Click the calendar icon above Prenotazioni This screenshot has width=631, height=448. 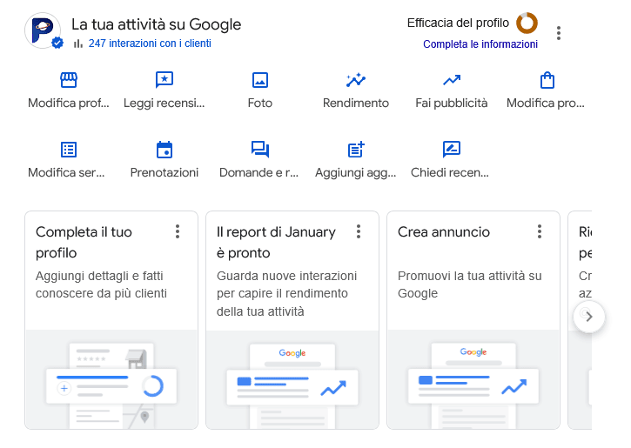[x=164, y=150]
